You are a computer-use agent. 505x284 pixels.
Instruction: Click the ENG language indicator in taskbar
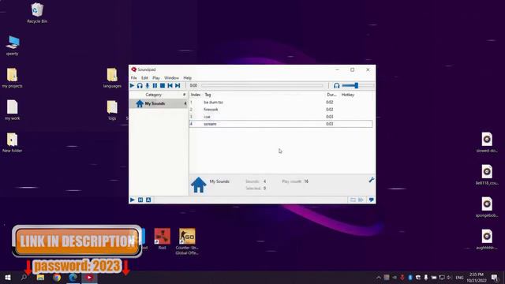click(459, 278)
